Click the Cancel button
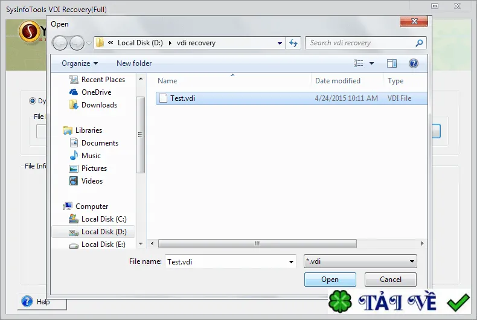This screenshot has width=477, height=320. (x=391, y=279)
